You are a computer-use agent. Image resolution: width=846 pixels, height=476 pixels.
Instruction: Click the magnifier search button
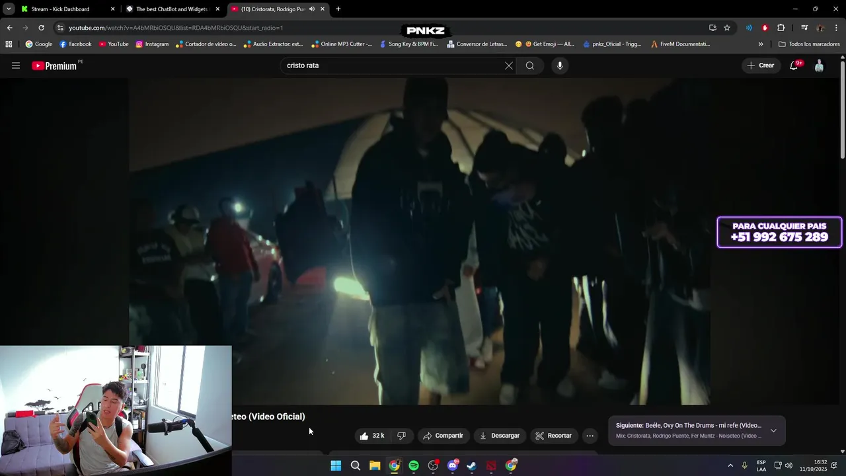(x=530, y=65)
